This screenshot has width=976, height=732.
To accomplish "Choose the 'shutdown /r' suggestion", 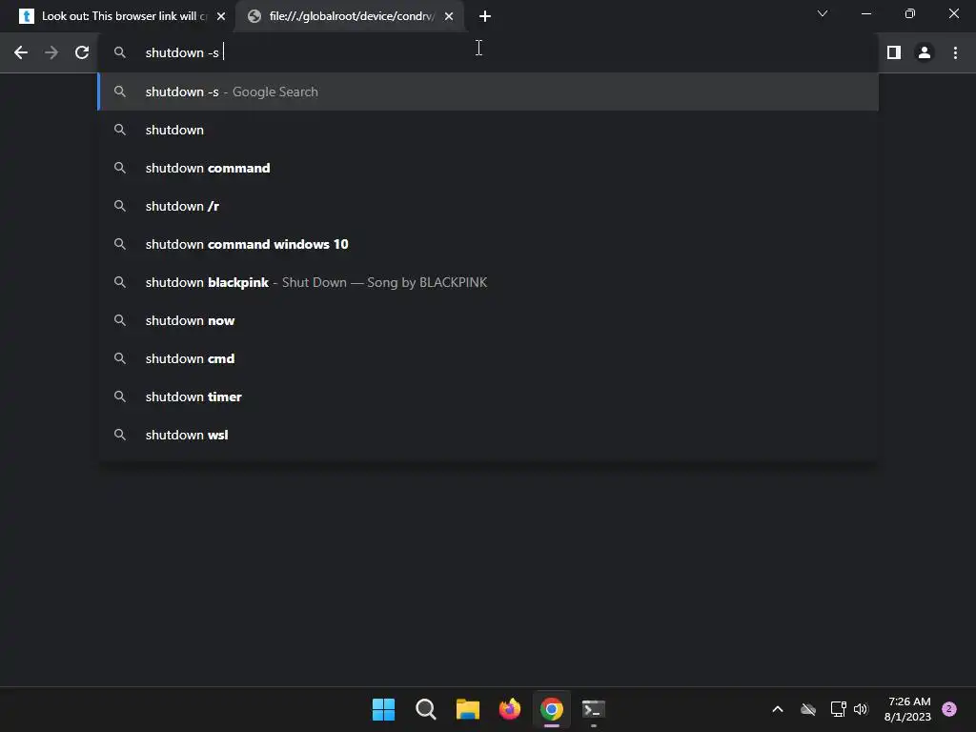I will (x=488, y=206).
